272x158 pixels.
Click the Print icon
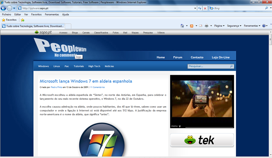pyautogui.click(x=207, y=26)
